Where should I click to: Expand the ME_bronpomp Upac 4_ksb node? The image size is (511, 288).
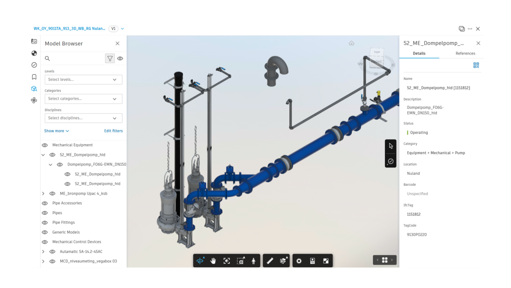43,194
